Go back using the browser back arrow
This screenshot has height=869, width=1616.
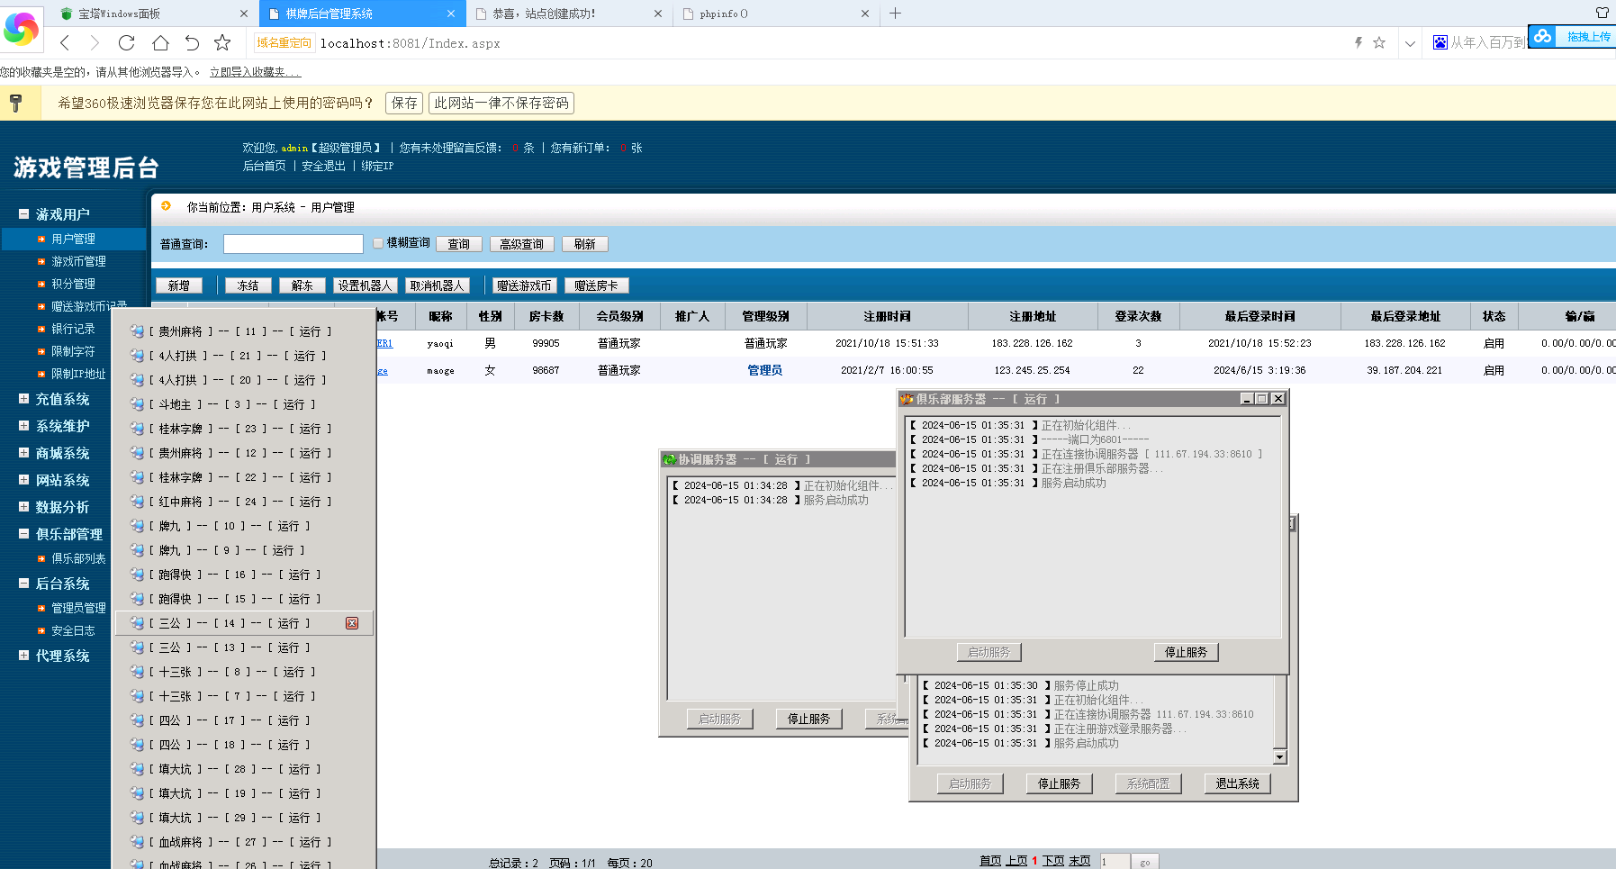point(65,42)
